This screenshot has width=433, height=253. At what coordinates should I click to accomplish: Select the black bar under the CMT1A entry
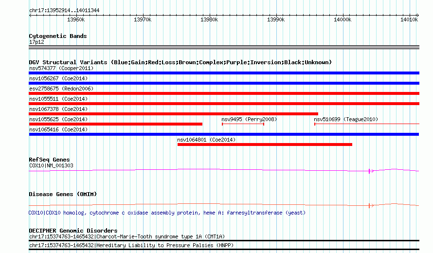tap(224, 240)
